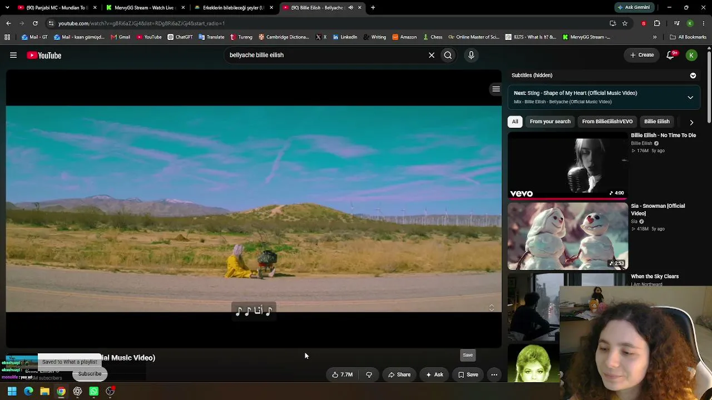
Task: Open more actions three-dot menu
Action: click(x=494, y=374)
